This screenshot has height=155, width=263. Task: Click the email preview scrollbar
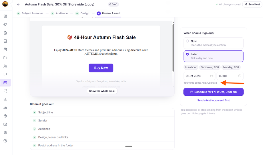pos(173,48)
